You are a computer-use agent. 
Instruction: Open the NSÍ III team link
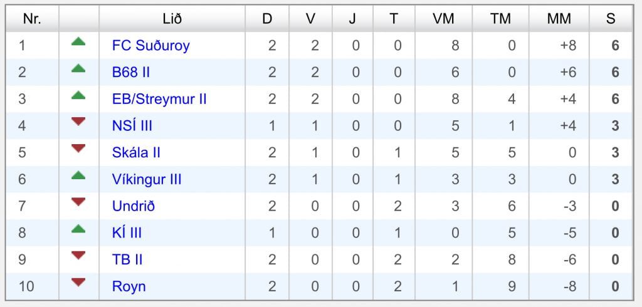132,126
